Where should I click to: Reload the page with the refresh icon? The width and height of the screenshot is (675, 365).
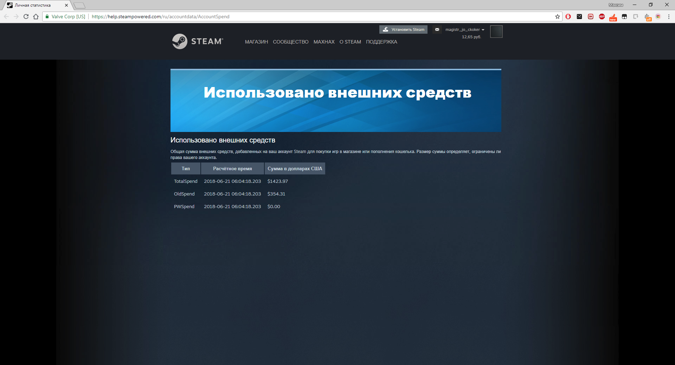click(26, 16)
